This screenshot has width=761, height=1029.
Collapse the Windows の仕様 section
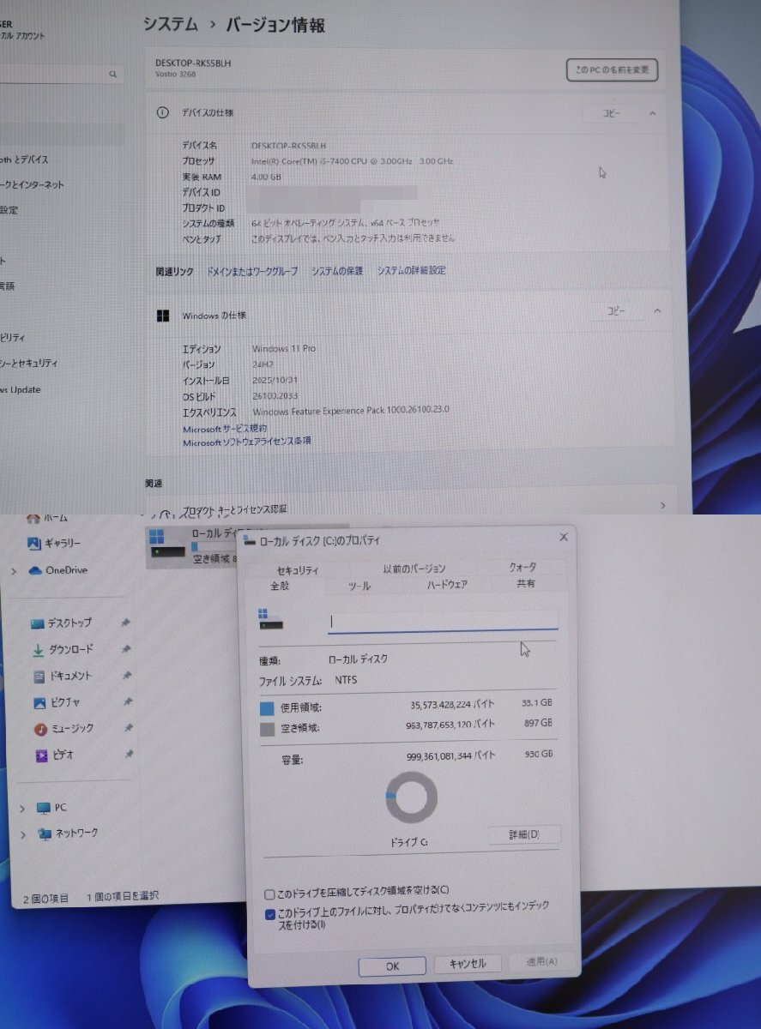click(x=657, y=311)
